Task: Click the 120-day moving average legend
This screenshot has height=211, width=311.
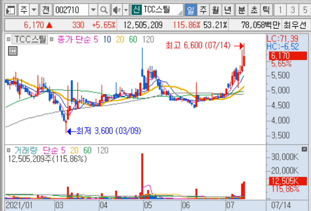Action: (x=148, y=40)
